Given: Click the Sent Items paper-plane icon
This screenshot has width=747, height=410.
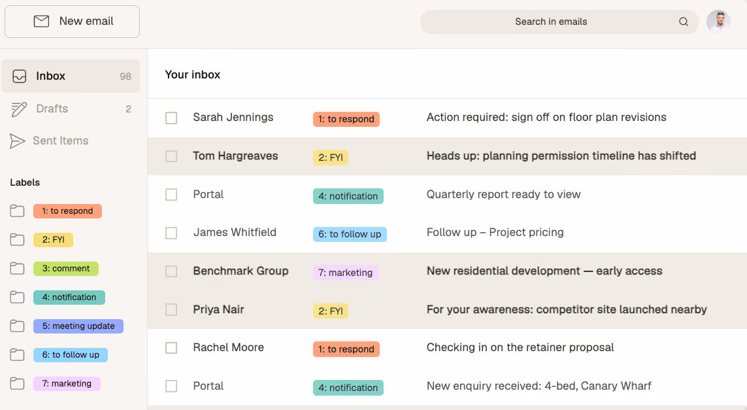Looking at the screenshot, I should point(17,141).
